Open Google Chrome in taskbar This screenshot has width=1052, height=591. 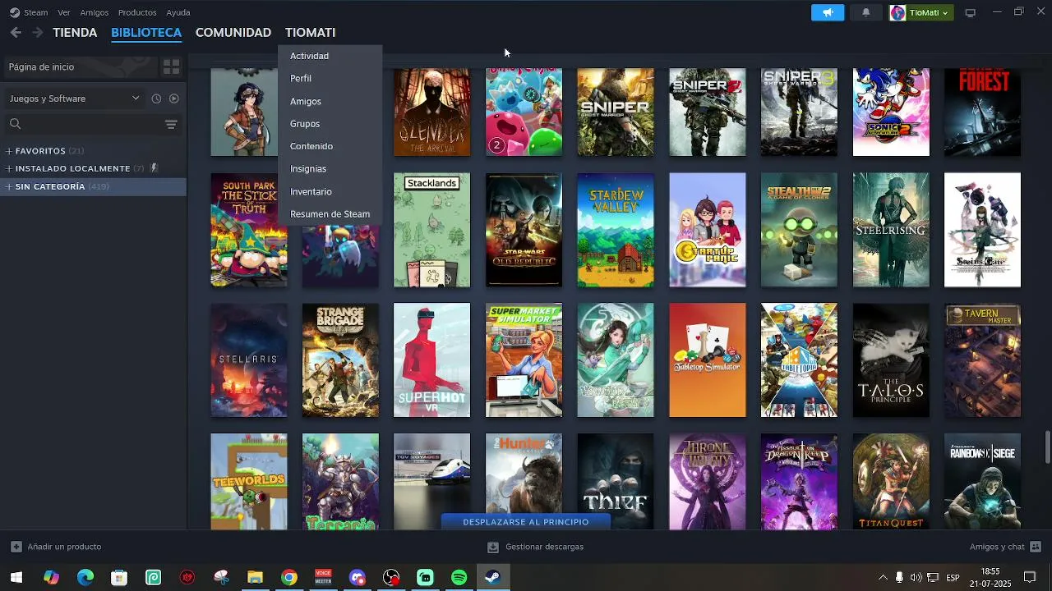(288, 578)
